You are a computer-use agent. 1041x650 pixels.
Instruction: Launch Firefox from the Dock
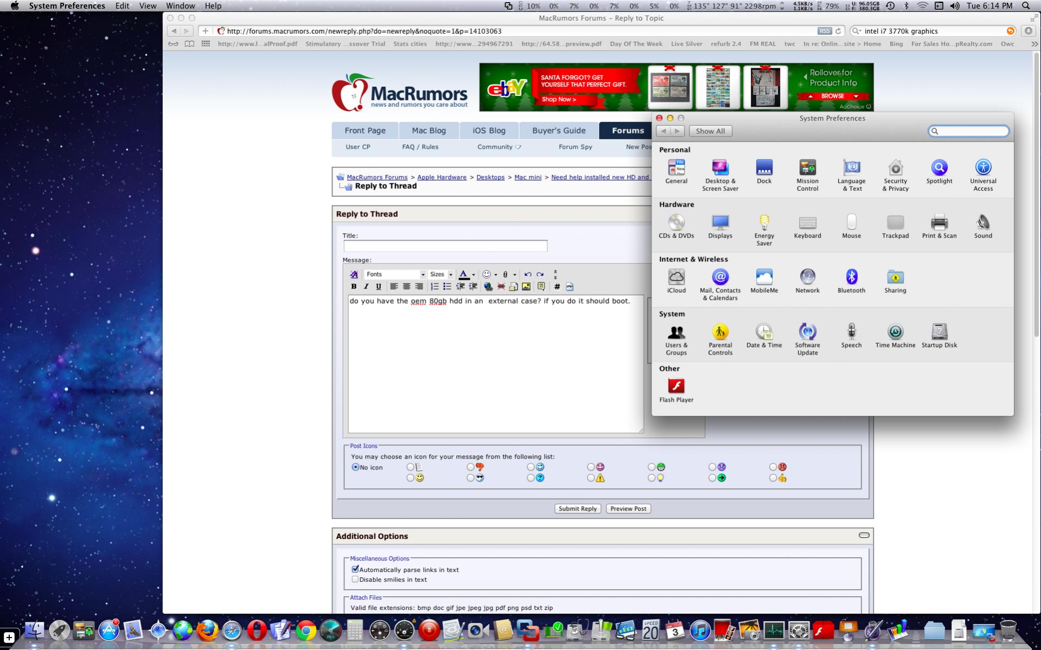[x=207, y=630]
